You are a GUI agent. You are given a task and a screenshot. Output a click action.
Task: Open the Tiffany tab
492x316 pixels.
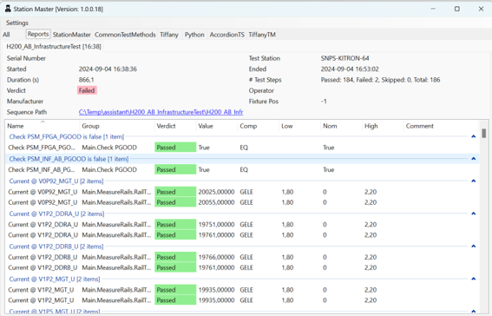[x=169, y=35]
